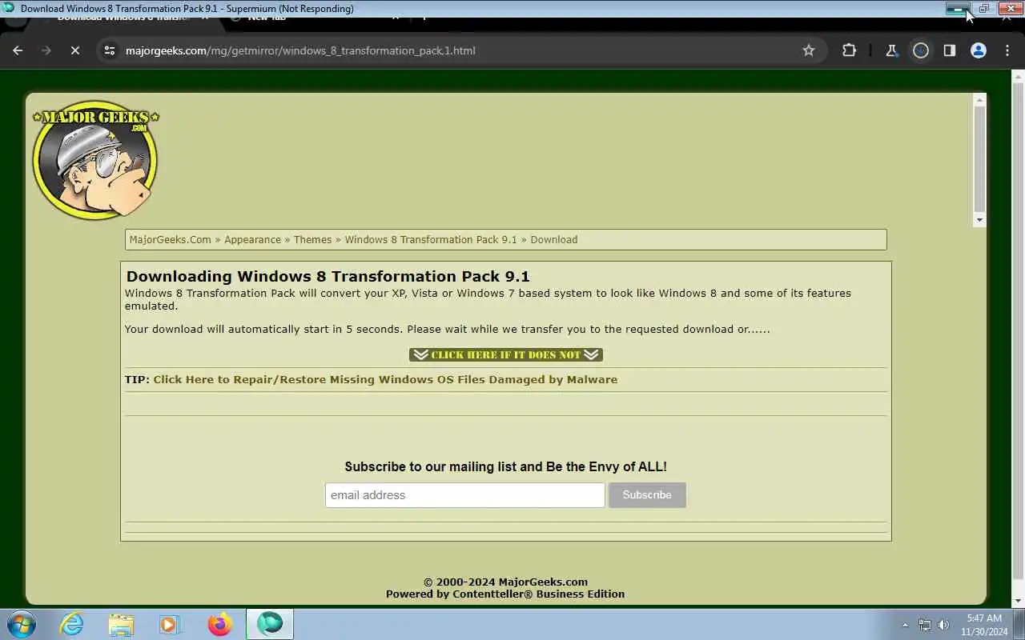Image resolution: width=1025 pixels, height=640 pixels.
Task: Open Windows Explorer folder icon on taskbar
Action: 121,624
